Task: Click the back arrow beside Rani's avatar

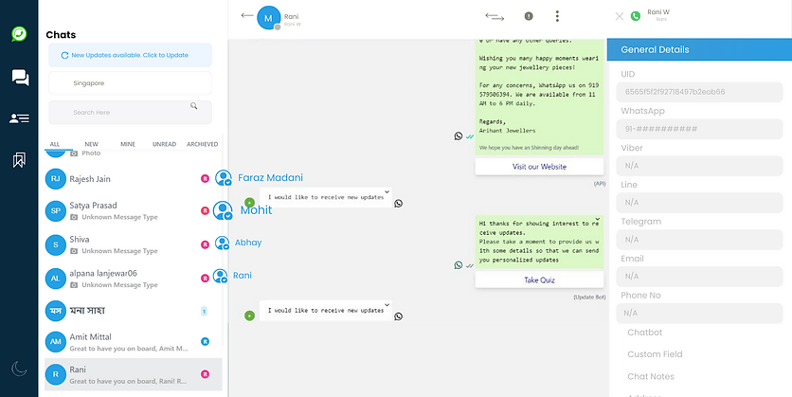Action: point(247,15)
